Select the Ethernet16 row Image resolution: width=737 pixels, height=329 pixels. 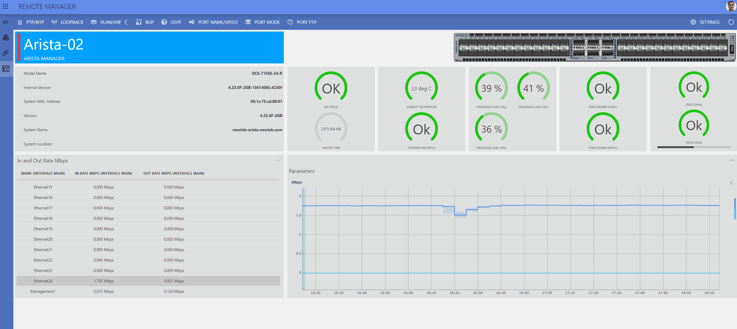(148, 198)
